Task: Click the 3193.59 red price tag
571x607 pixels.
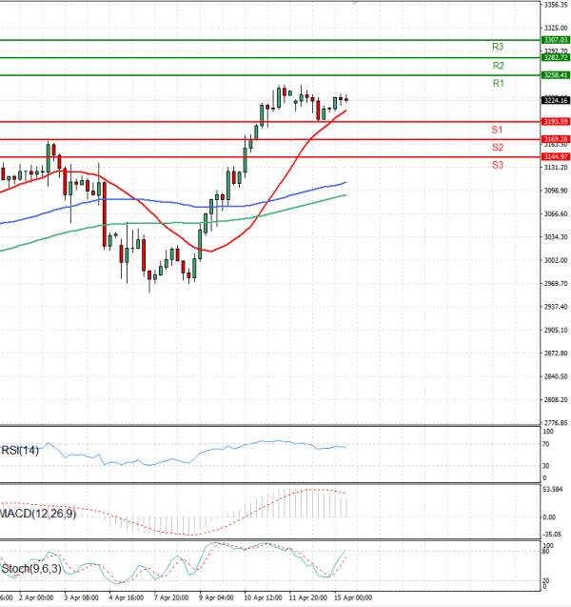Action: [x=555, y=122]
